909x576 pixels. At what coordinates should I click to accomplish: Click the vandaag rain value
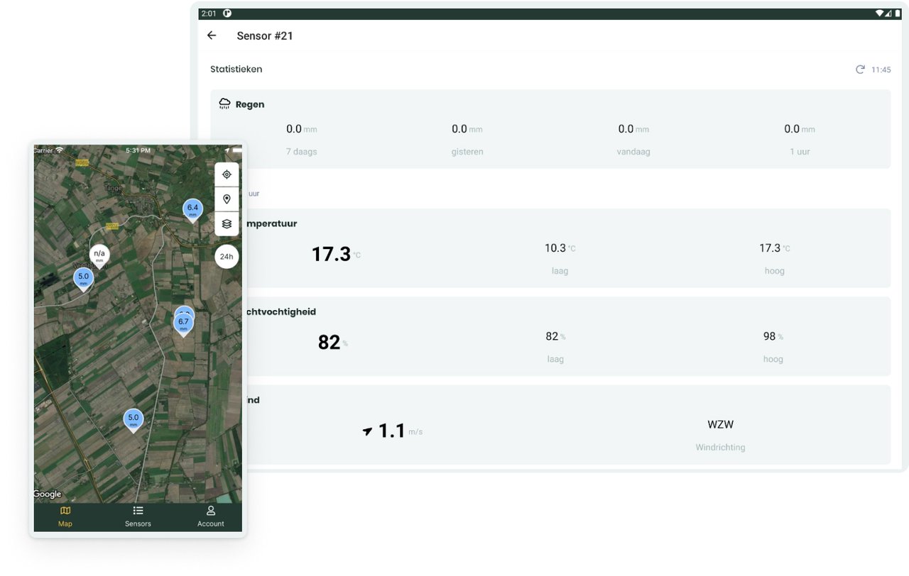(633, 129)
